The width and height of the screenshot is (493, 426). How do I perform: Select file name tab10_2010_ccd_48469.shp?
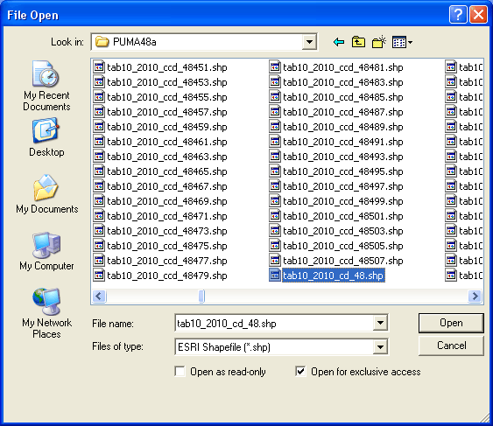coord(167,201)
